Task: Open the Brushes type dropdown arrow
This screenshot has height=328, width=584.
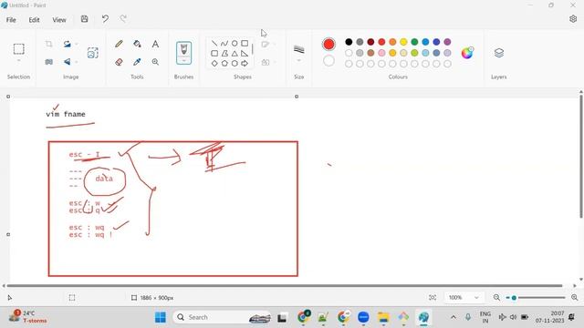Action: pyautogui.click(x=183, y=61)
